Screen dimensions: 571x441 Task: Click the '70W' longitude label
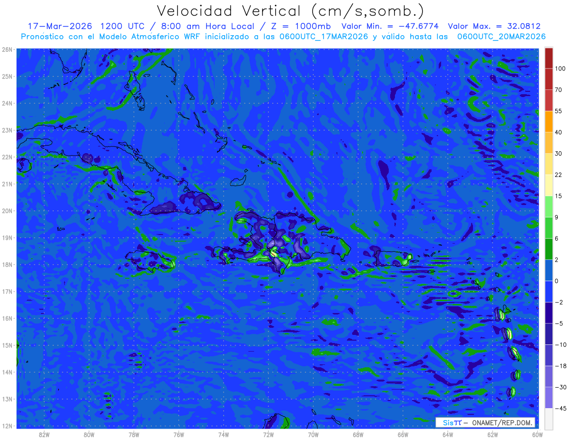tap(313, 434)
